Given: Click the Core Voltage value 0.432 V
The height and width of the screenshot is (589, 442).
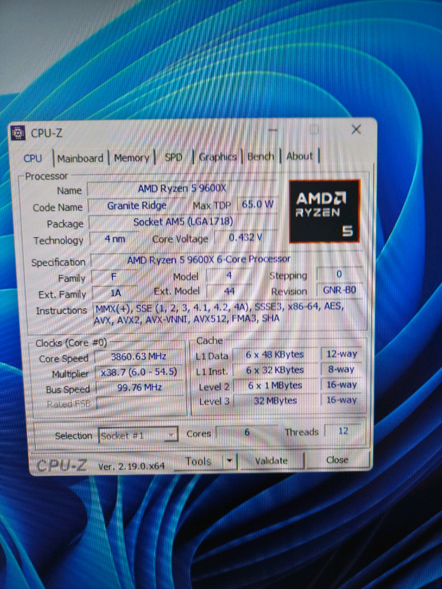Looking at the screenshot, I should click(245, 237).
